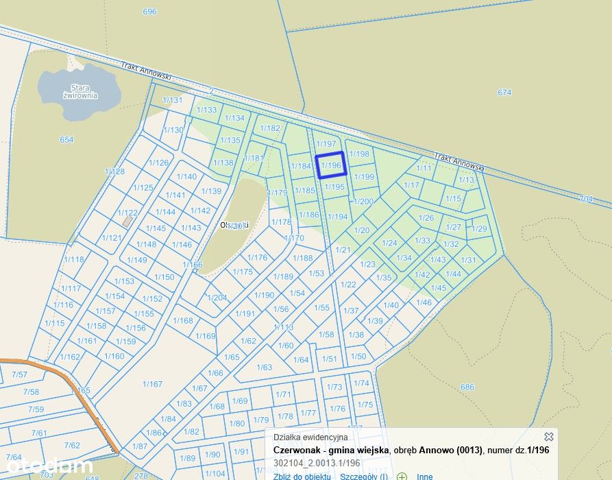612x480 pixels.
Task: Click parcel 1/140 label
Action: [x=186, y=176]
